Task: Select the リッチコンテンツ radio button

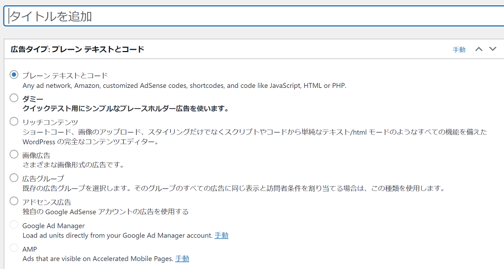Action: click(14, 121)
